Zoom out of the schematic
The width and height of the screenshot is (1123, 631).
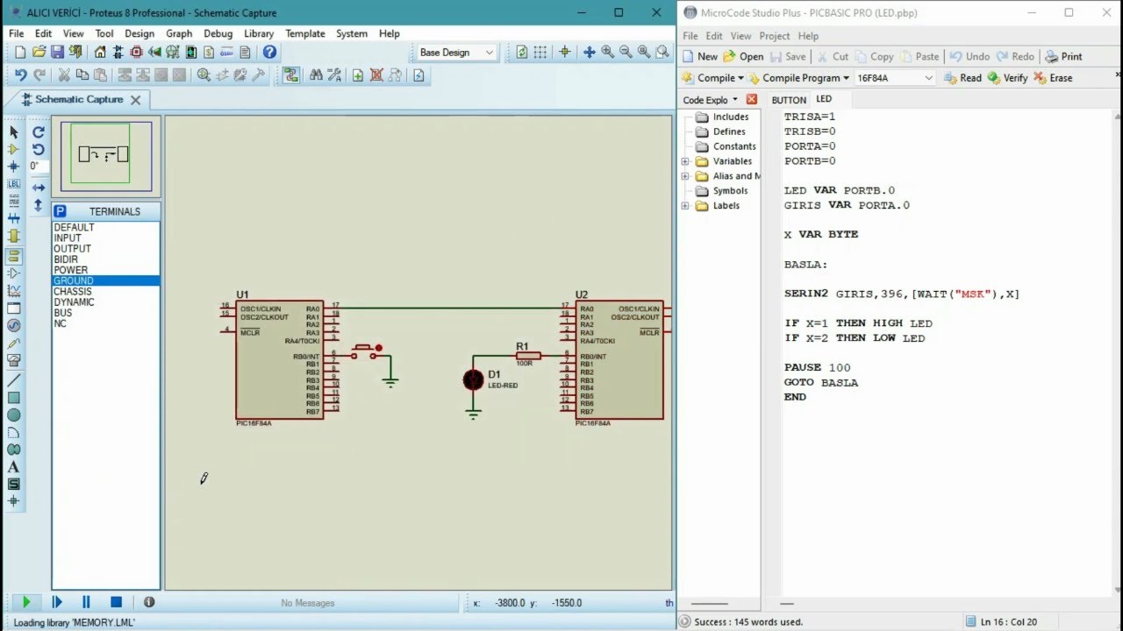coord(626,53)
